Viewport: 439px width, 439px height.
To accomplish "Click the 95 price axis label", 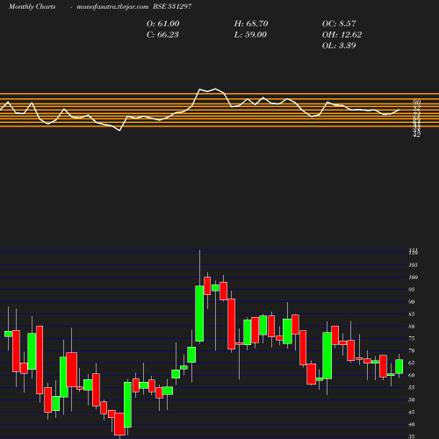I will [412, 290].
